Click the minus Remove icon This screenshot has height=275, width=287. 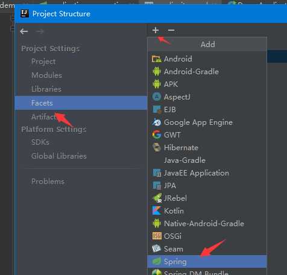(x=171, y=30)
